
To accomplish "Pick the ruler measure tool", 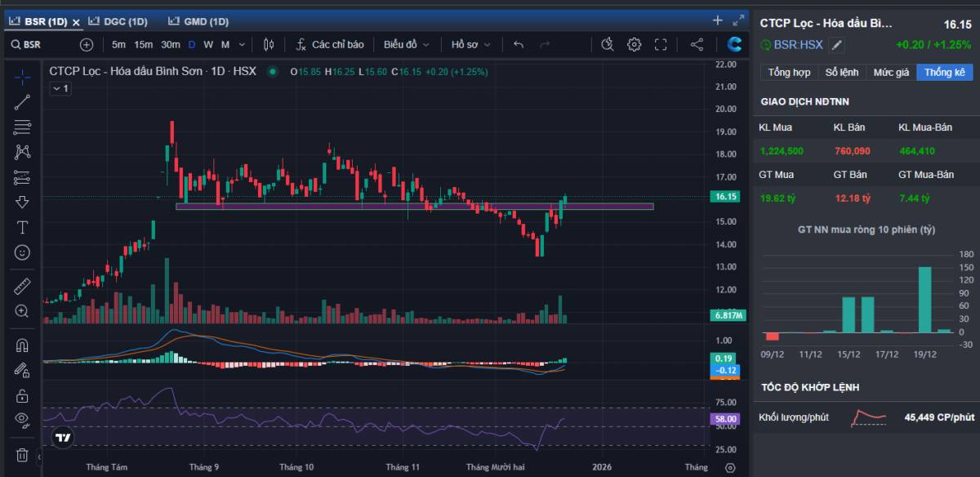I will pos(22,286).
